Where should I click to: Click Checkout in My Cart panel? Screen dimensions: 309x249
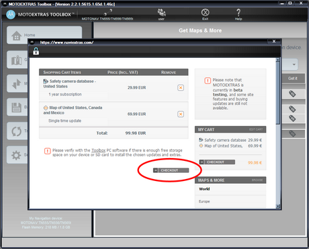click(x=217, y=162)
